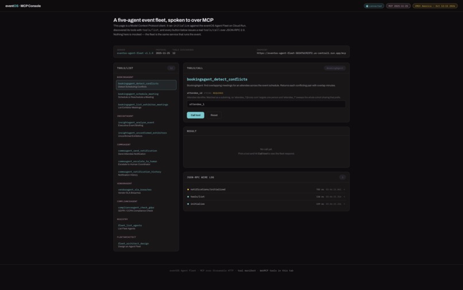
Task: Click the main heading 'A five-agent event fleet'
Action: 163,20
